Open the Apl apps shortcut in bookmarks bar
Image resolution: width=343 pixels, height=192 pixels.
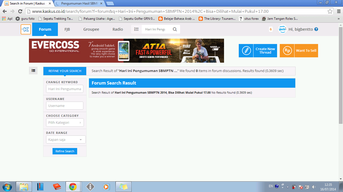[x=7, y=19]
